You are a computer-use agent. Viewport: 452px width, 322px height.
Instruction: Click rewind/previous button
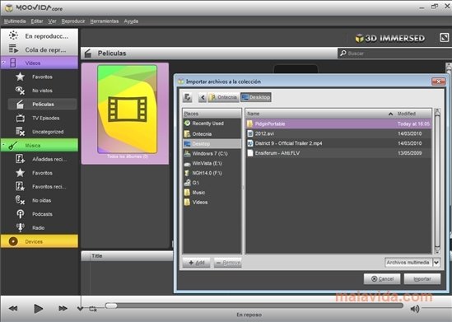pos(13,309)
